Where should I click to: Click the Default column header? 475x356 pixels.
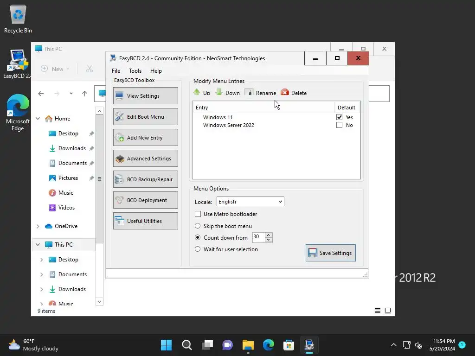pyautogui.click(x=347, y=108)
